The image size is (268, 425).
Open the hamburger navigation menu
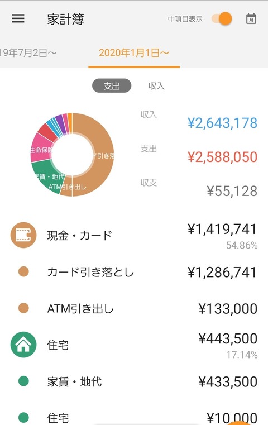(x=18, y=18)
